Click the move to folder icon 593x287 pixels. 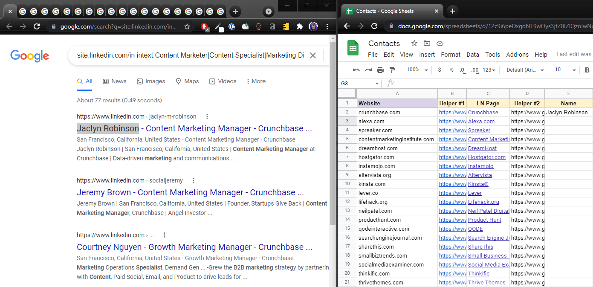pos(427,43)
